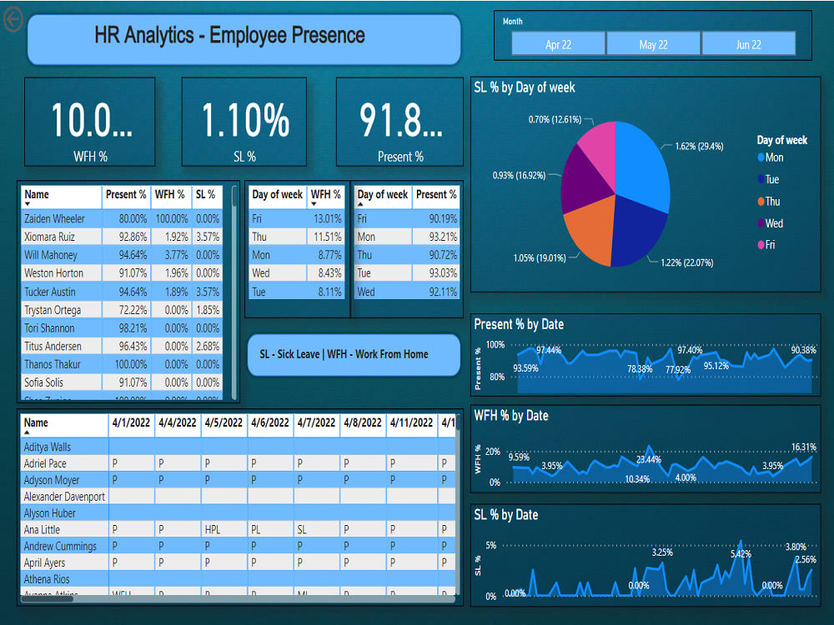Select the May 22 month button

click(x=653, y=43)
